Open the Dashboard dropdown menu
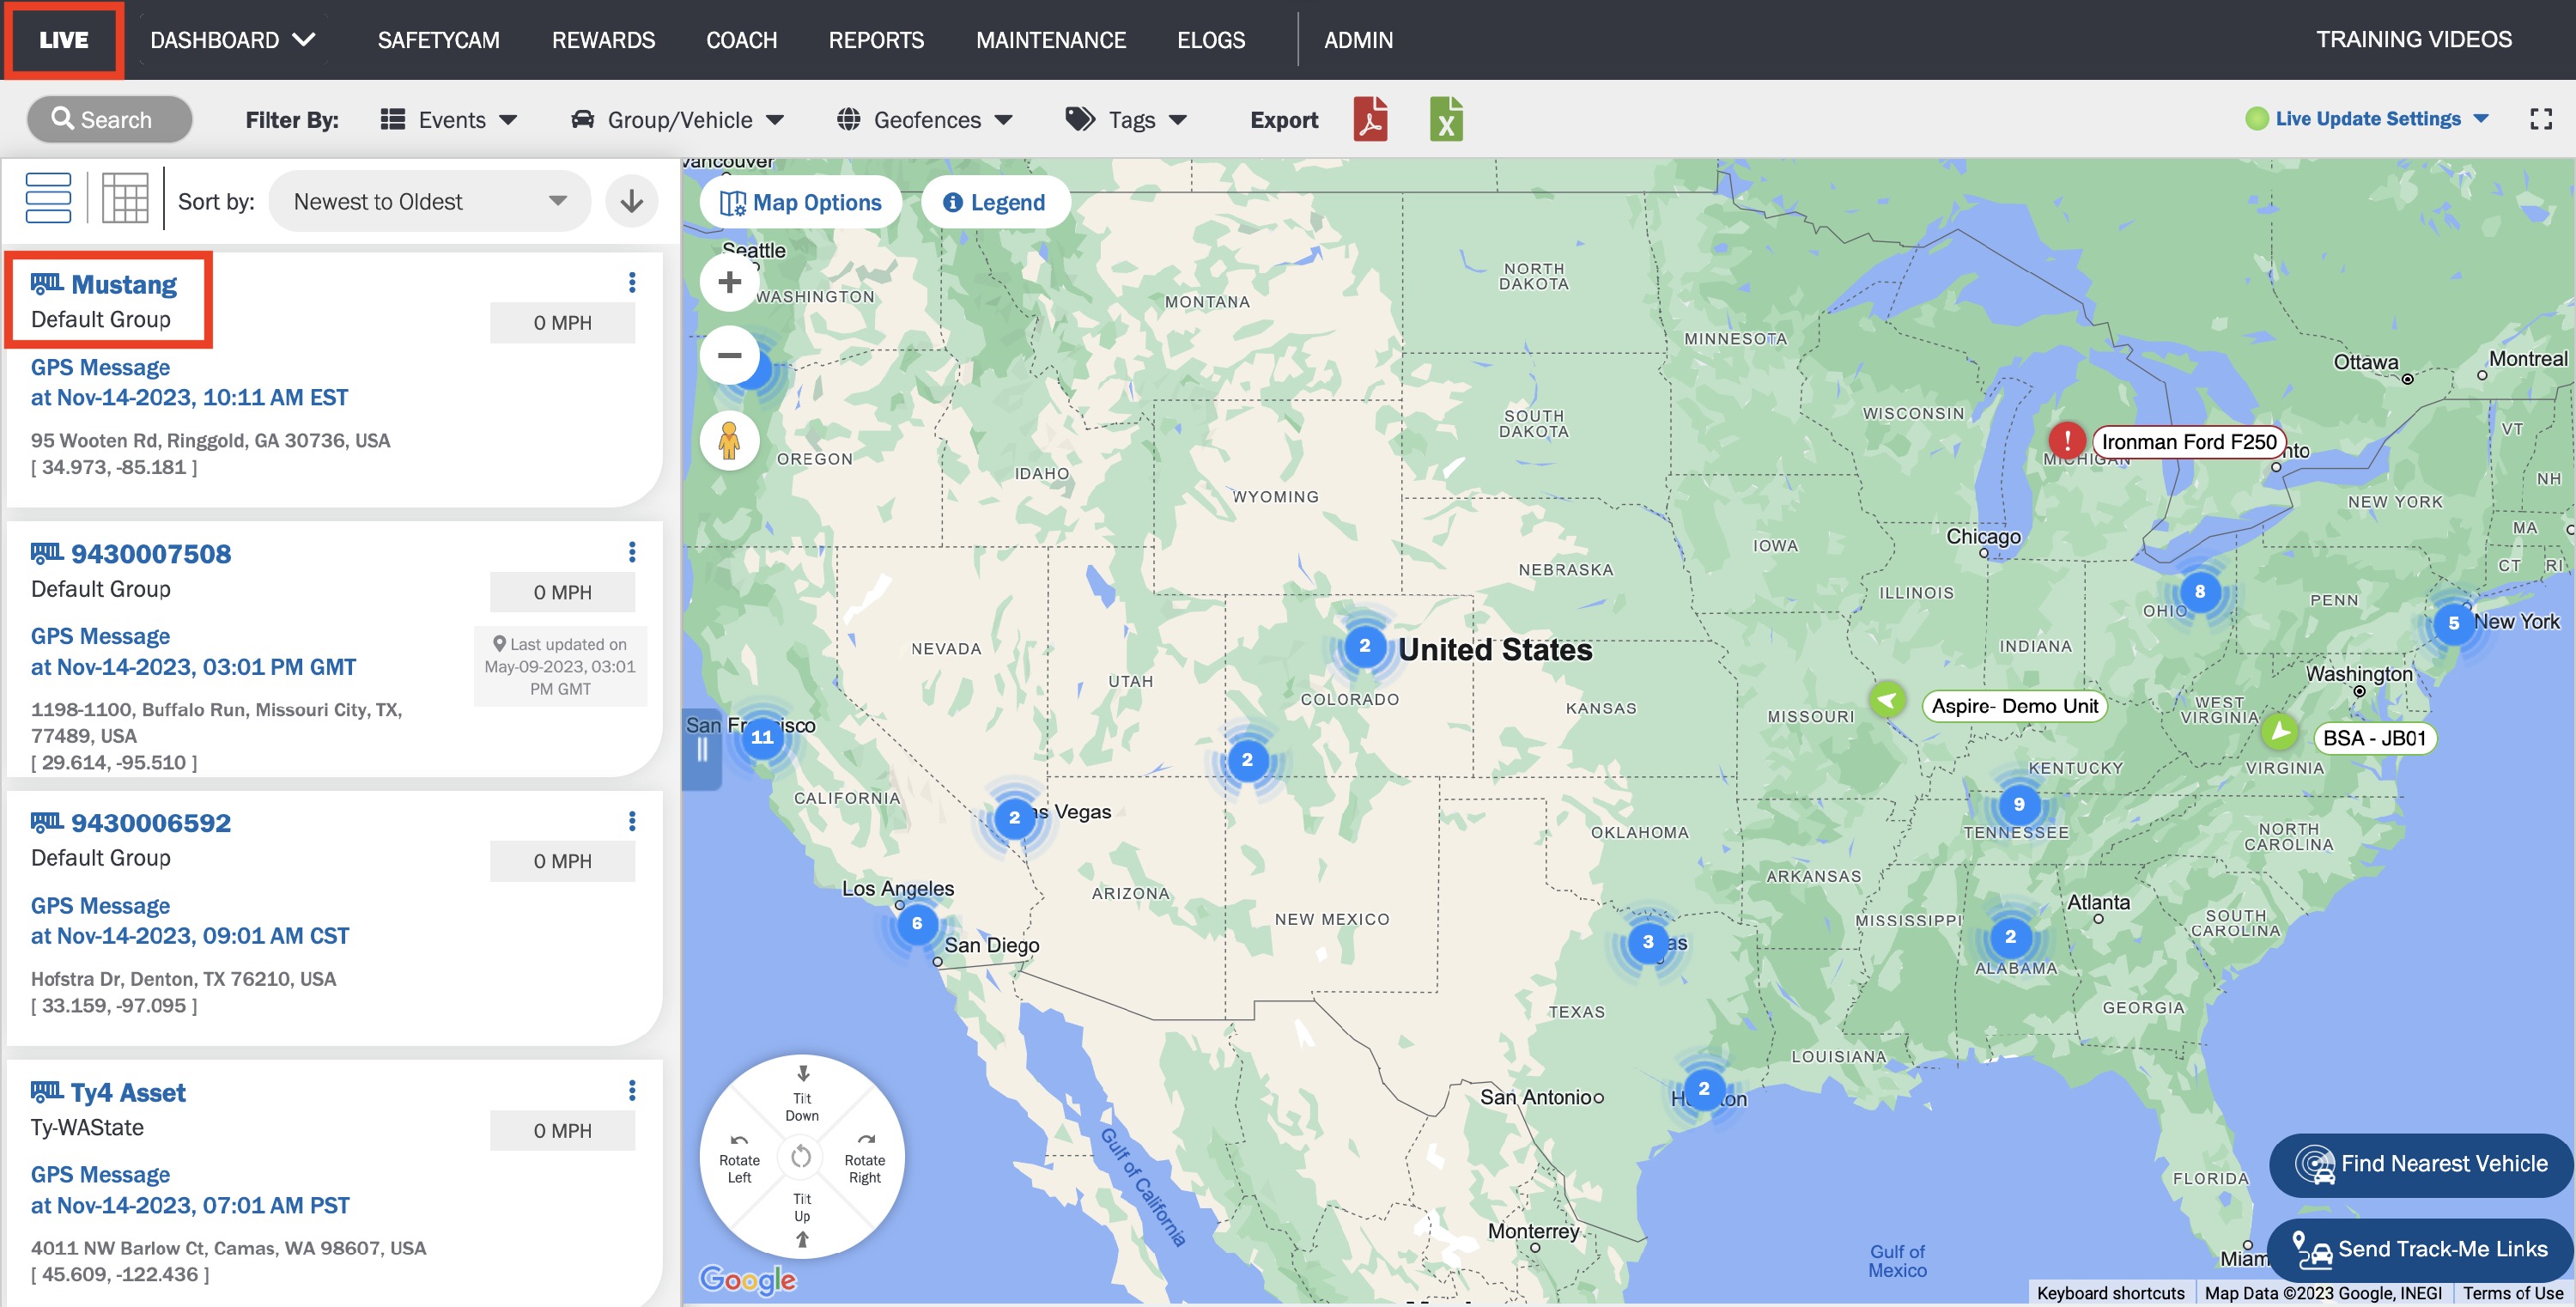2576x1307 pixels. (233, 40)
